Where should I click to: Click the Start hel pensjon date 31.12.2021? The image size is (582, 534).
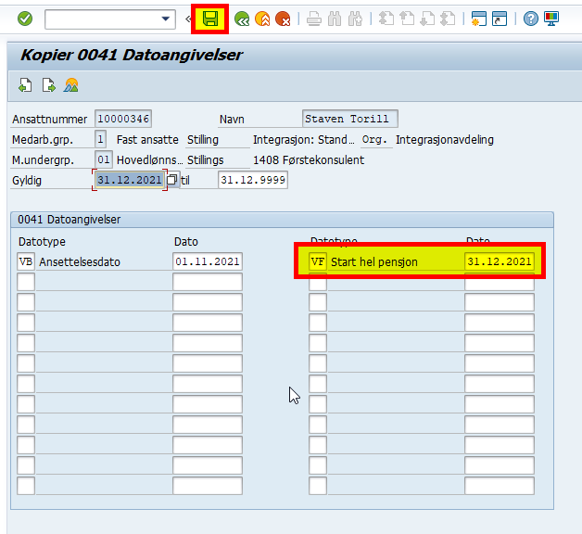click(500, 261)
